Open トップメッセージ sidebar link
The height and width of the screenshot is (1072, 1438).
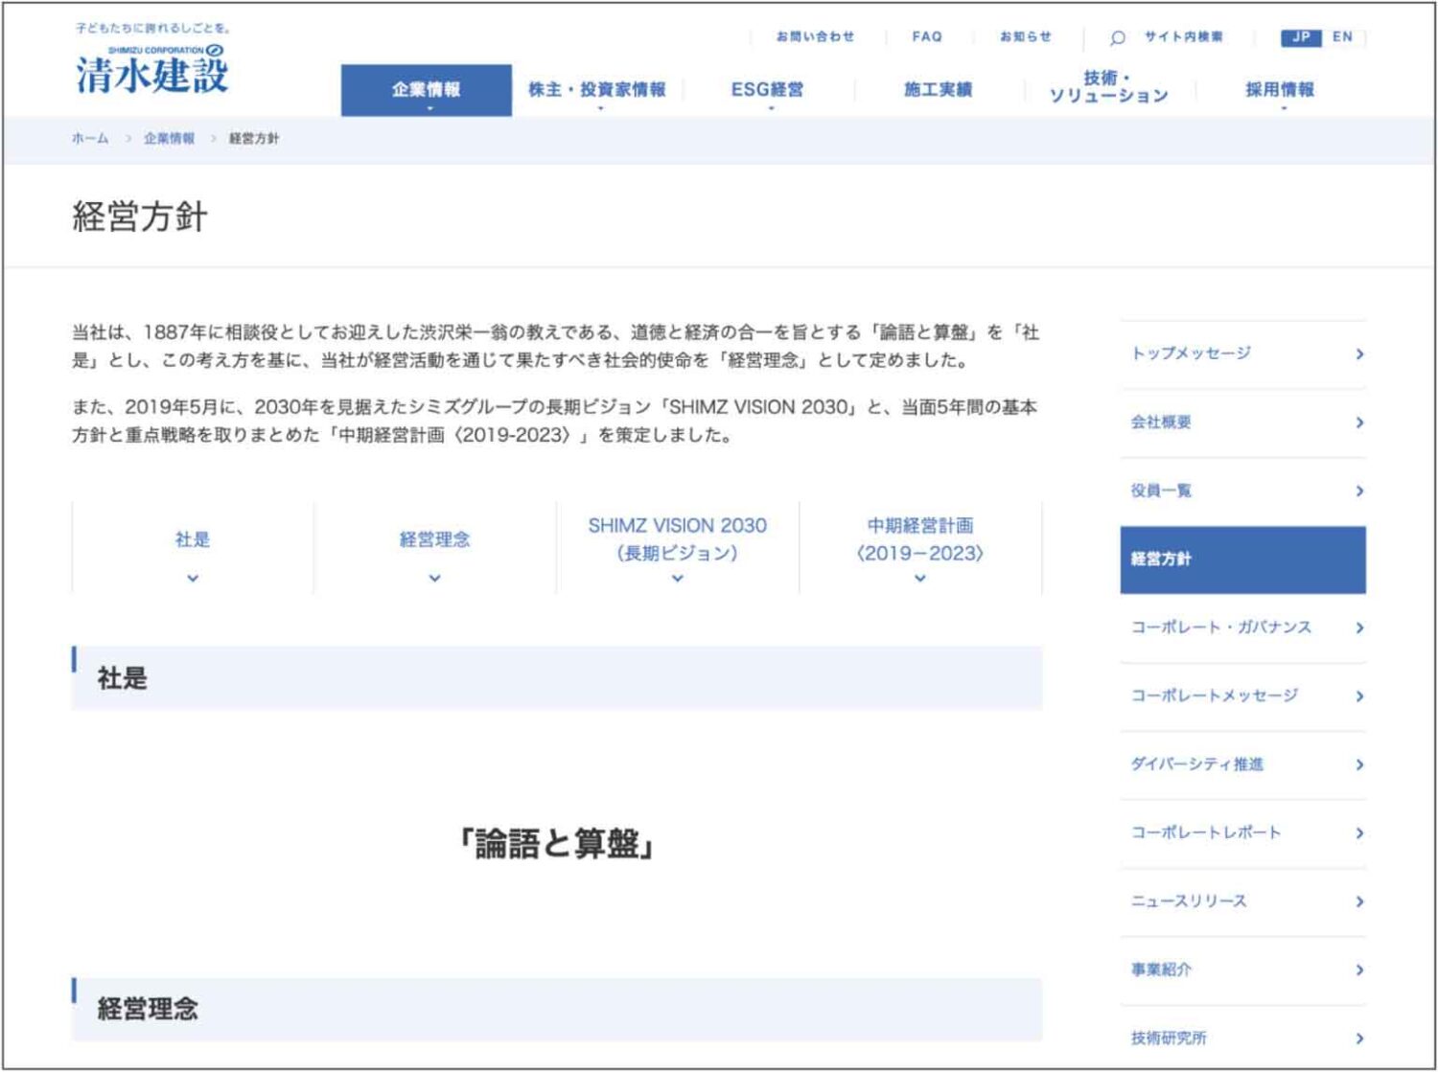coord(1243,354)
